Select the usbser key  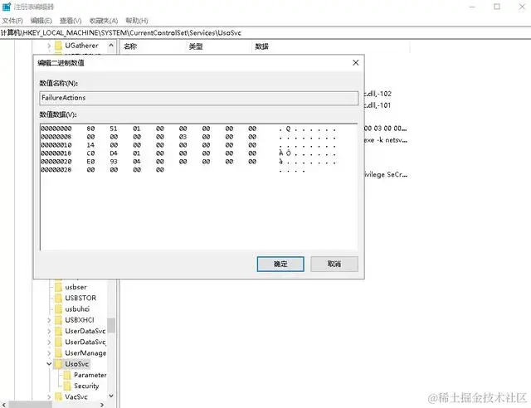click(76, 287)
